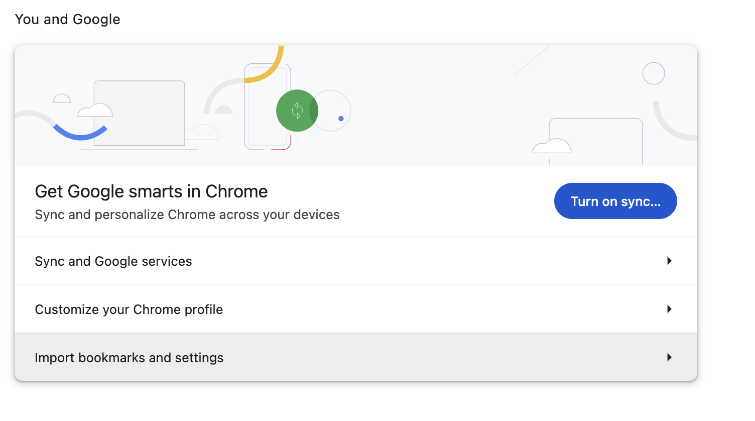This screenshot has height=421, width=755.
Task: Open Sync and Google services
Action: point(113,261)
